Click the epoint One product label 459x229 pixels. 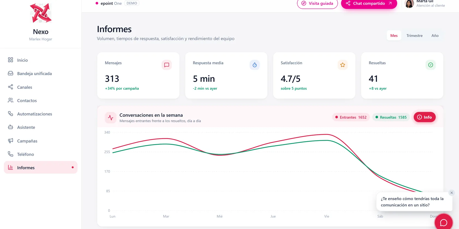pos(111,3)
